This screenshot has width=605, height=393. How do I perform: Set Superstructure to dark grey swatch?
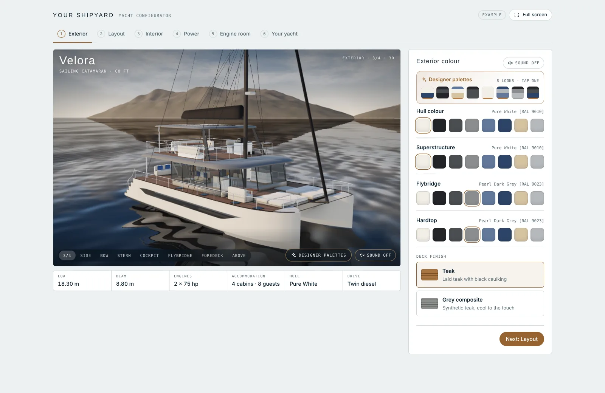(456, 162)
